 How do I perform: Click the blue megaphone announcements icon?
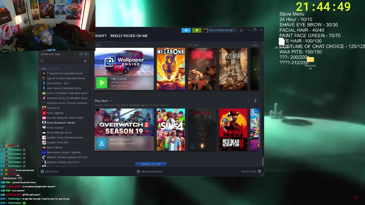click(x=186, y=30)
